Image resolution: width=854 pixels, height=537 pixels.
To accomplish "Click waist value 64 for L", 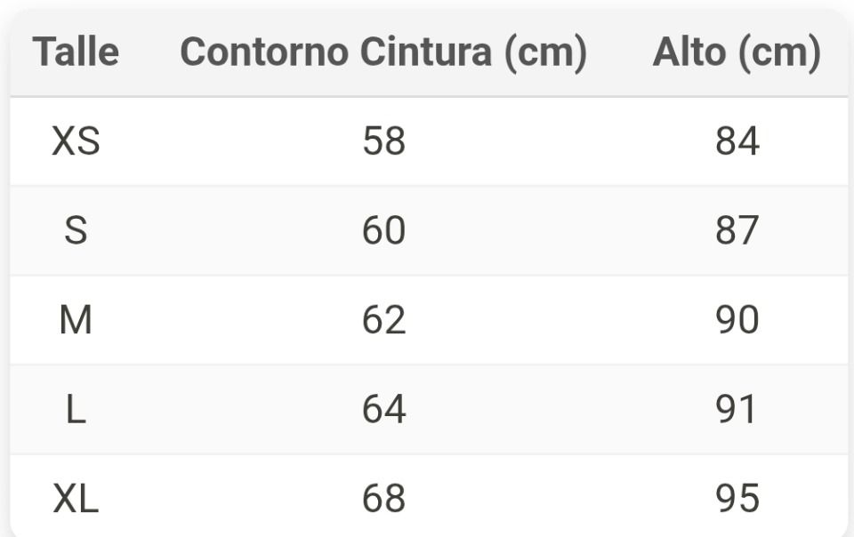I will click(383, 410).
